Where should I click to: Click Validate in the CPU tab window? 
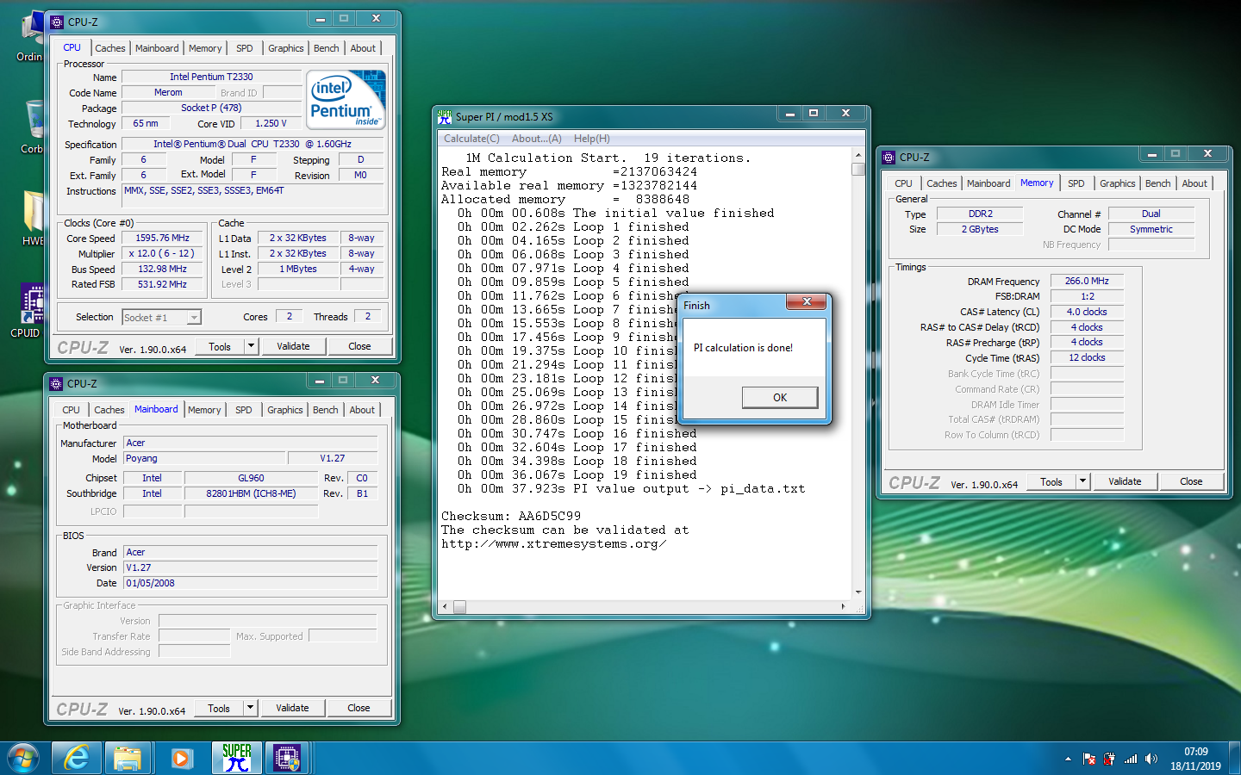click(293, 346)
